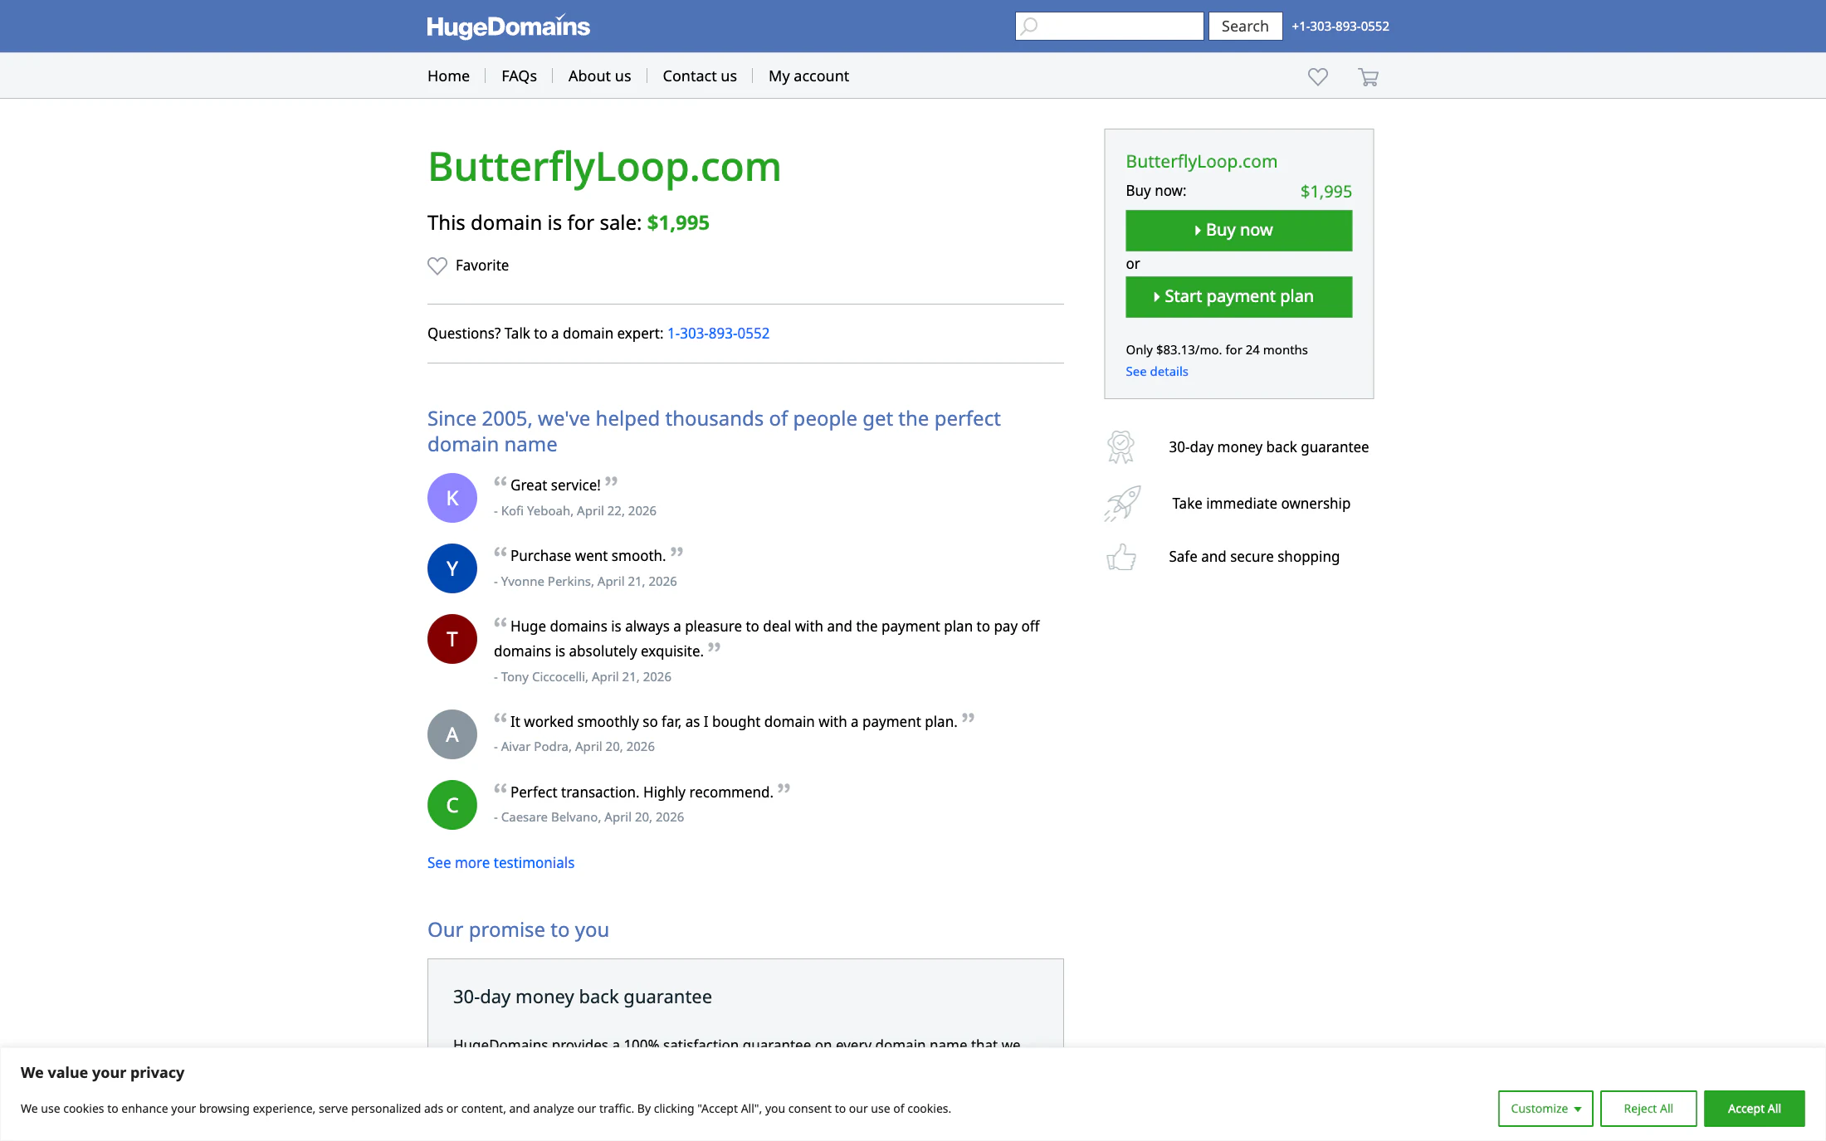Click the $1,995 price after 'This domain is for sale:'
The height and width of the screenshot is (1141, 1826).
[x=678, y=223]
